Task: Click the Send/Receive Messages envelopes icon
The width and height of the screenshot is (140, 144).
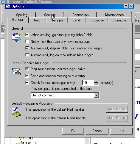Action: [16, 71]
